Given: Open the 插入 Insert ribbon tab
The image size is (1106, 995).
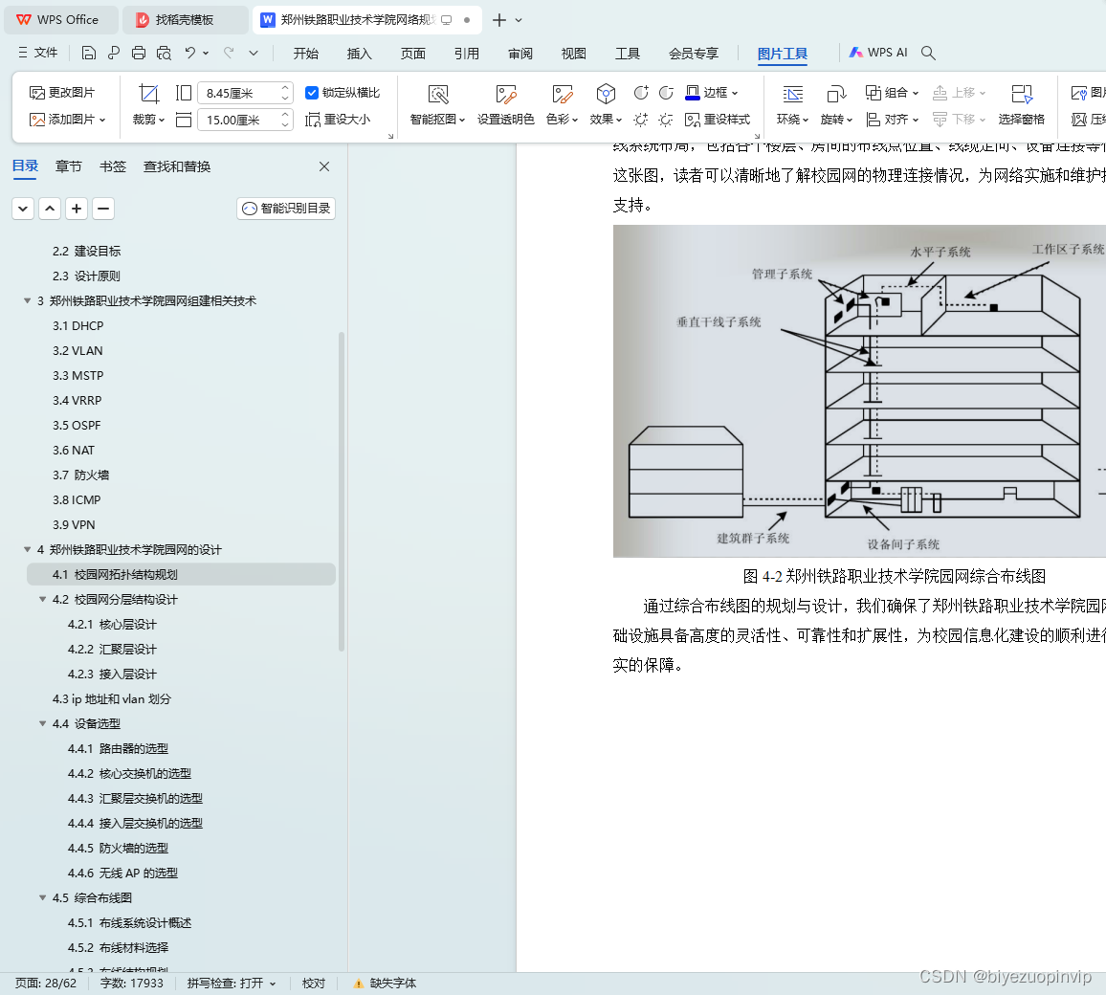Looking at the screenshot, I should point(359,54).
